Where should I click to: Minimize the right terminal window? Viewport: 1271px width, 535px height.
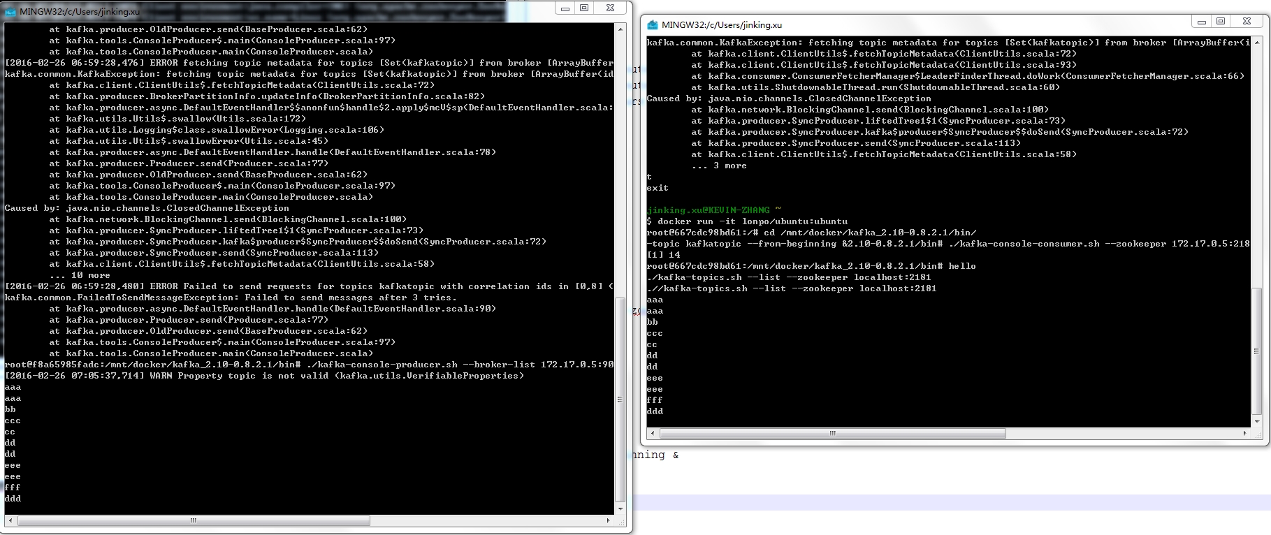(1202, 22)
